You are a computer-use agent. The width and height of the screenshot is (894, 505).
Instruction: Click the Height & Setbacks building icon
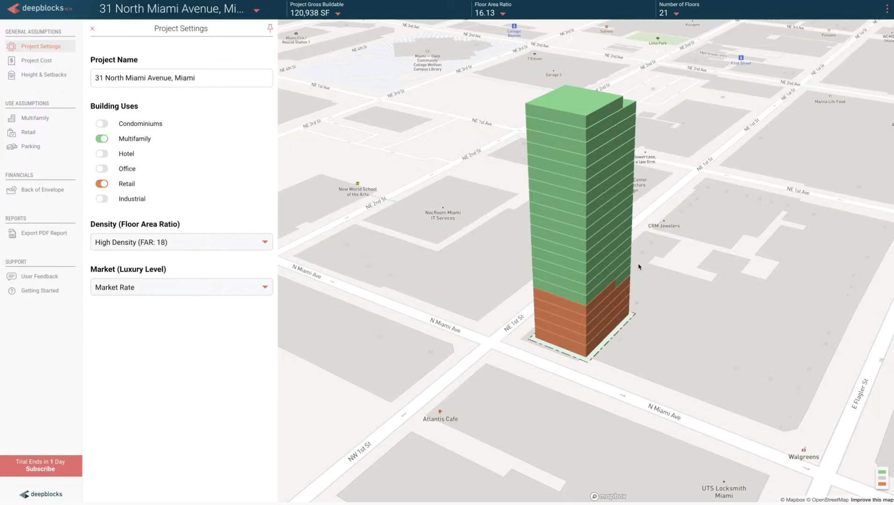point(12,75)
